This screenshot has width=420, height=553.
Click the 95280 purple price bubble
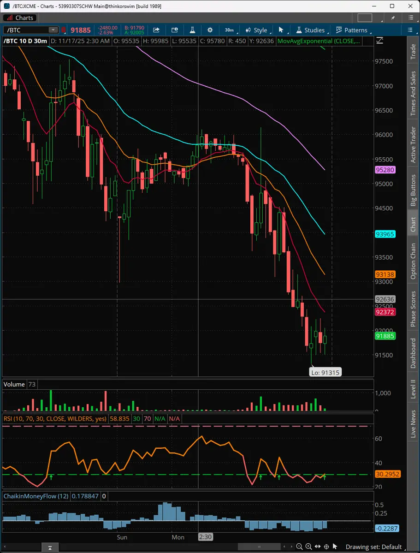(x=385, y=170)
